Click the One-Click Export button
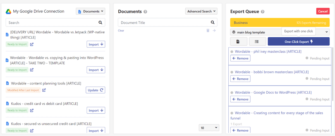Screen dimensions: 335x136 298,42
